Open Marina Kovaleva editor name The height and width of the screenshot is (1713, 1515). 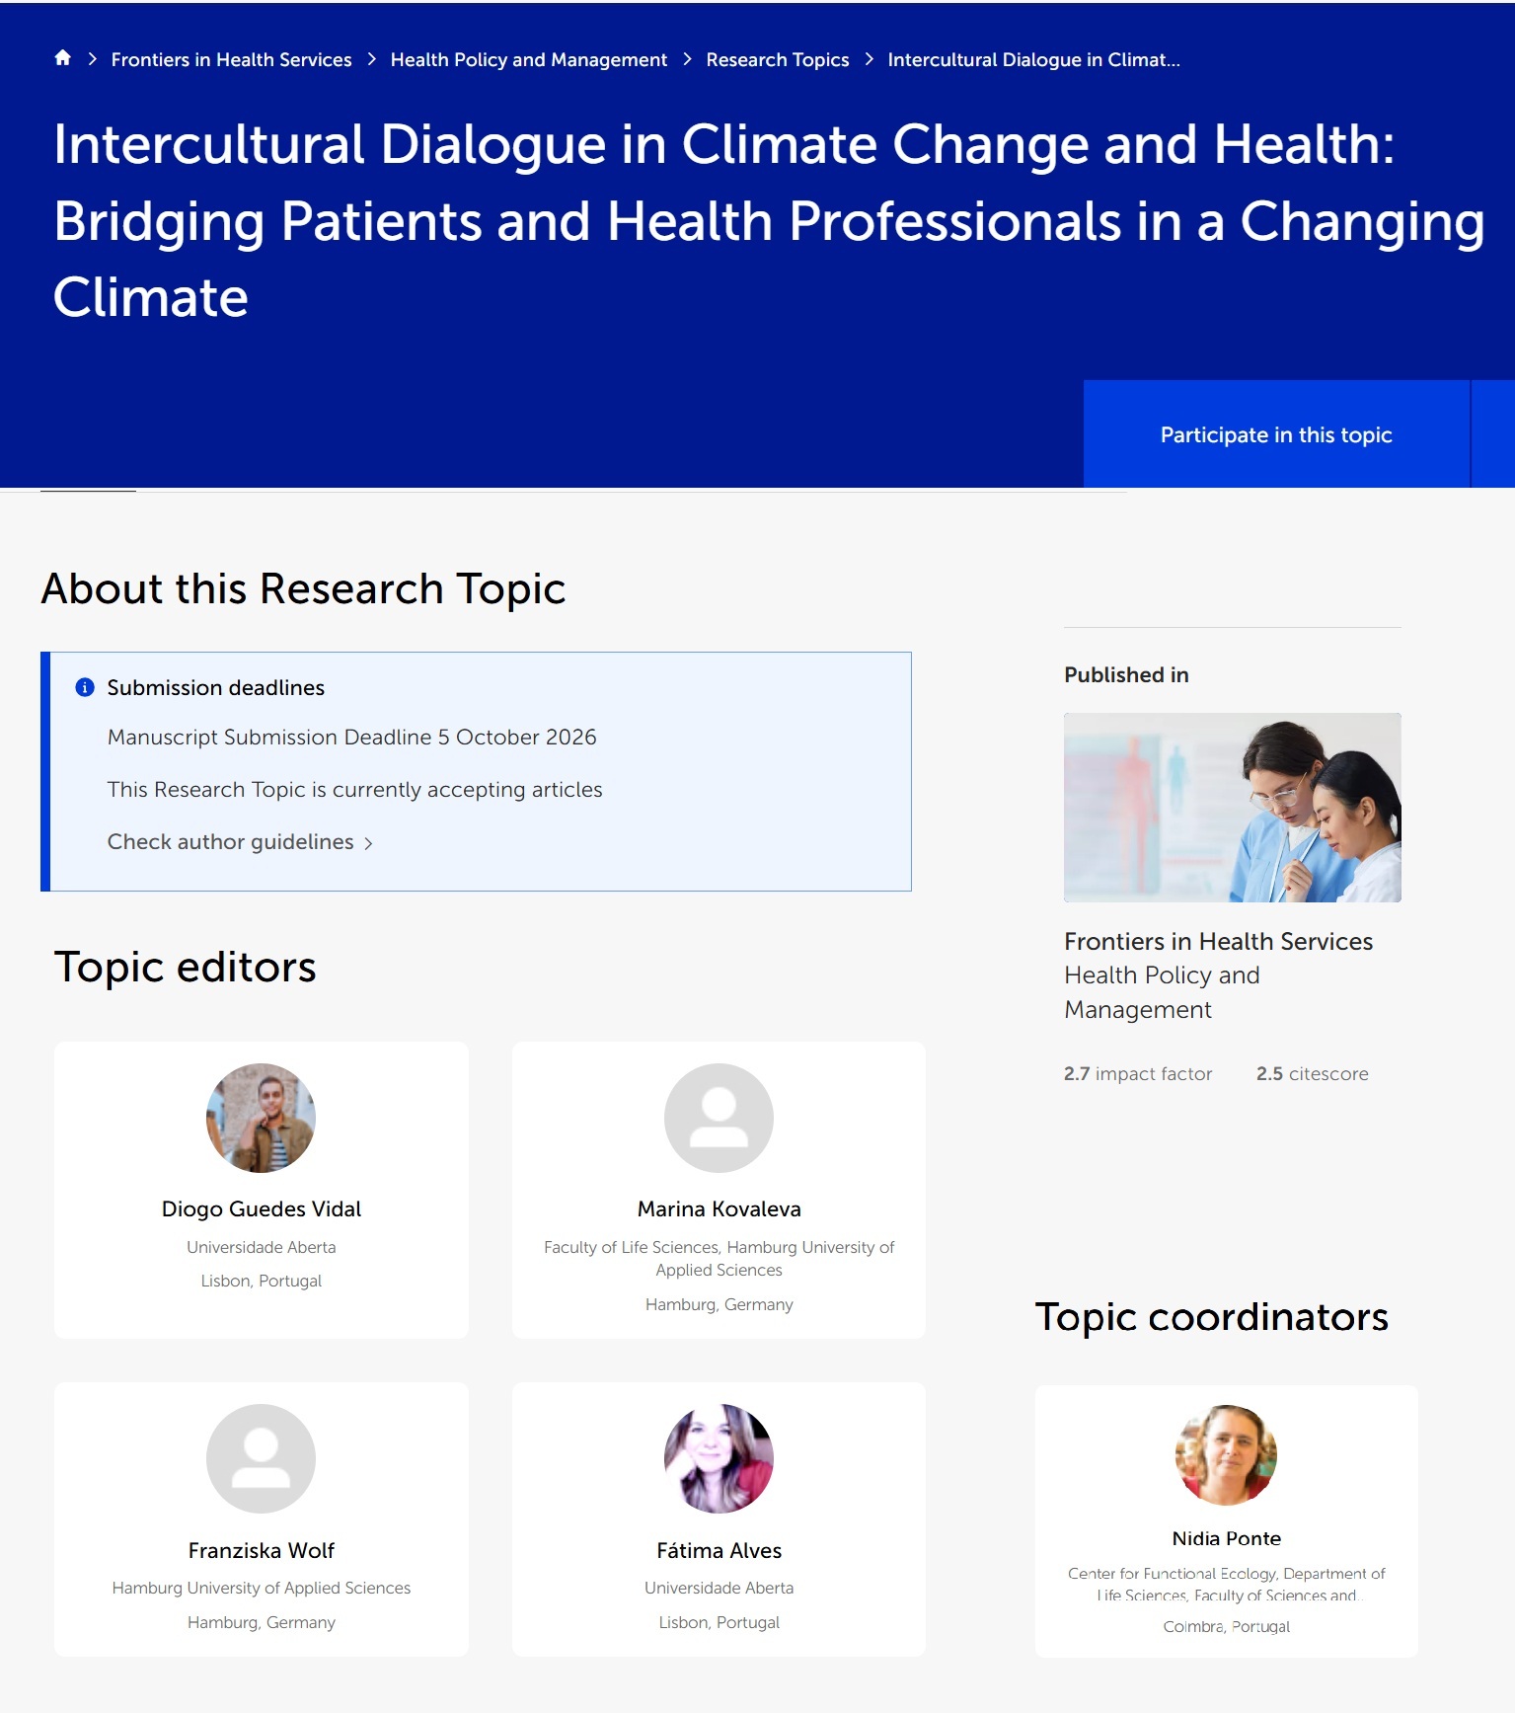click(x=719, y=1209)
